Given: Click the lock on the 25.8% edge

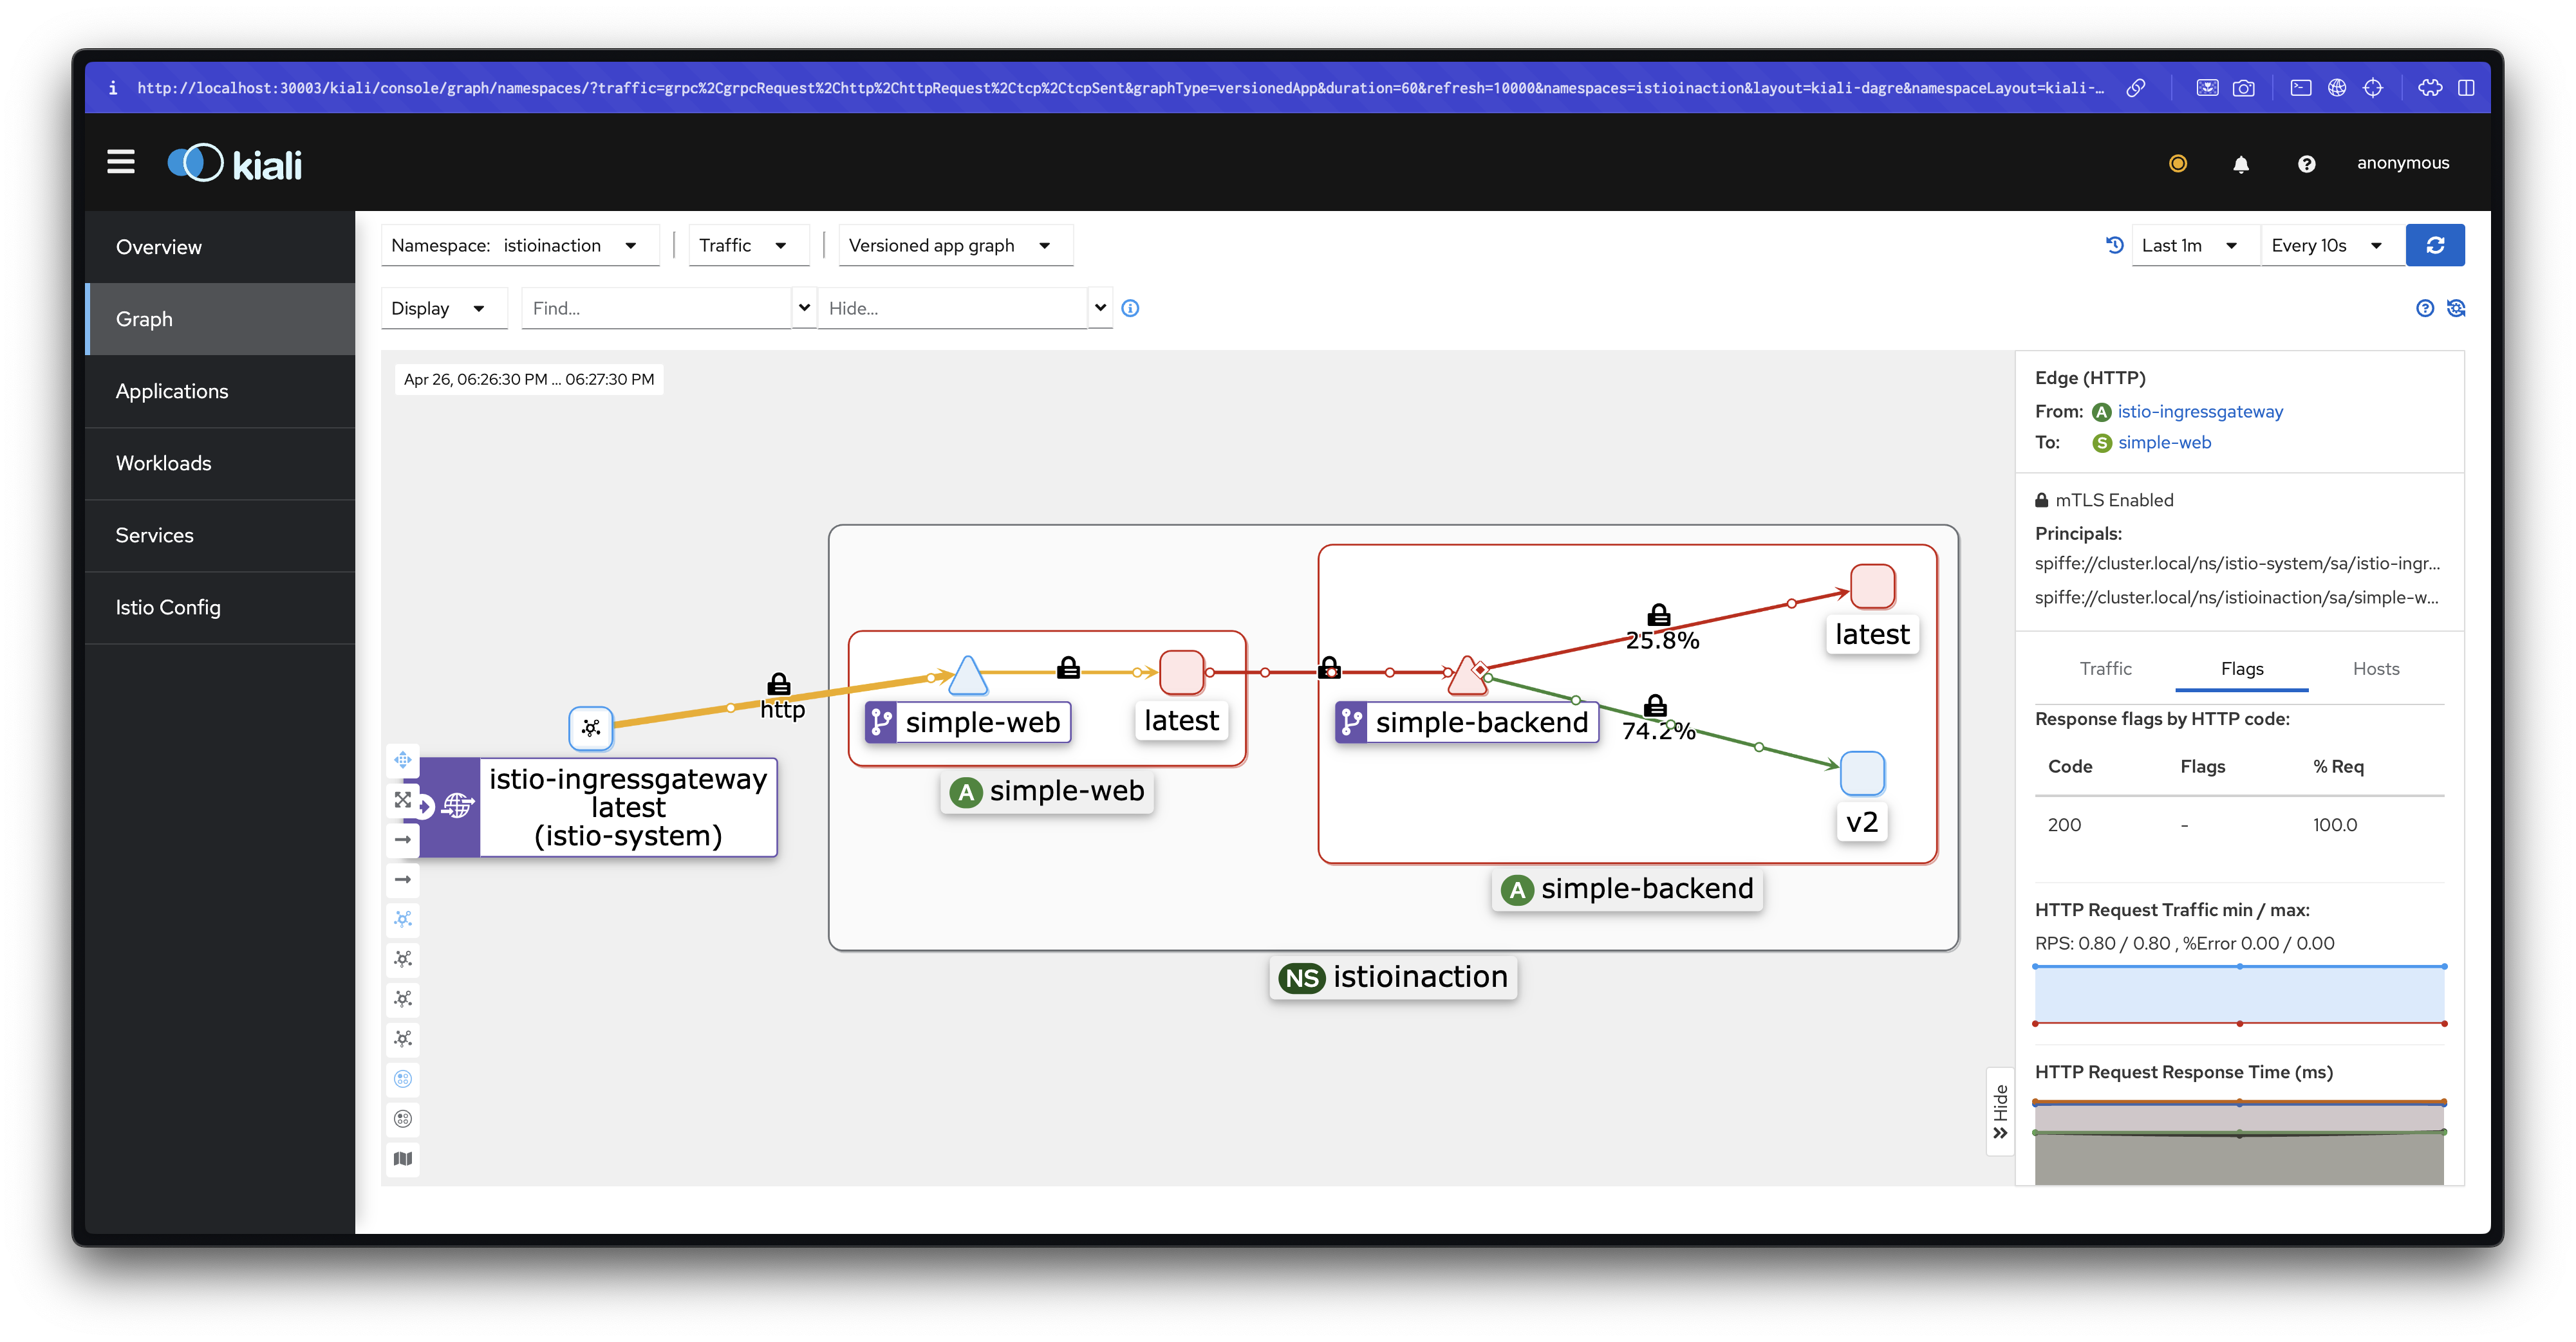Looking at the screenshot, I should (1659, 614).
